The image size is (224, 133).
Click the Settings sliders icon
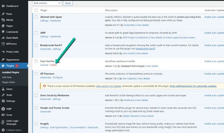3,101
